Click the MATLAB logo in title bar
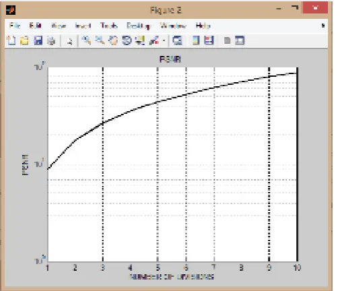The width and height of the screenshot is (340, 291). coord(11,10)
